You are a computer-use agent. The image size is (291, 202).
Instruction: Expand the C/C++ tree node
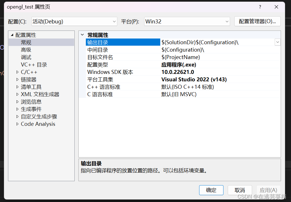coord(17,72)
